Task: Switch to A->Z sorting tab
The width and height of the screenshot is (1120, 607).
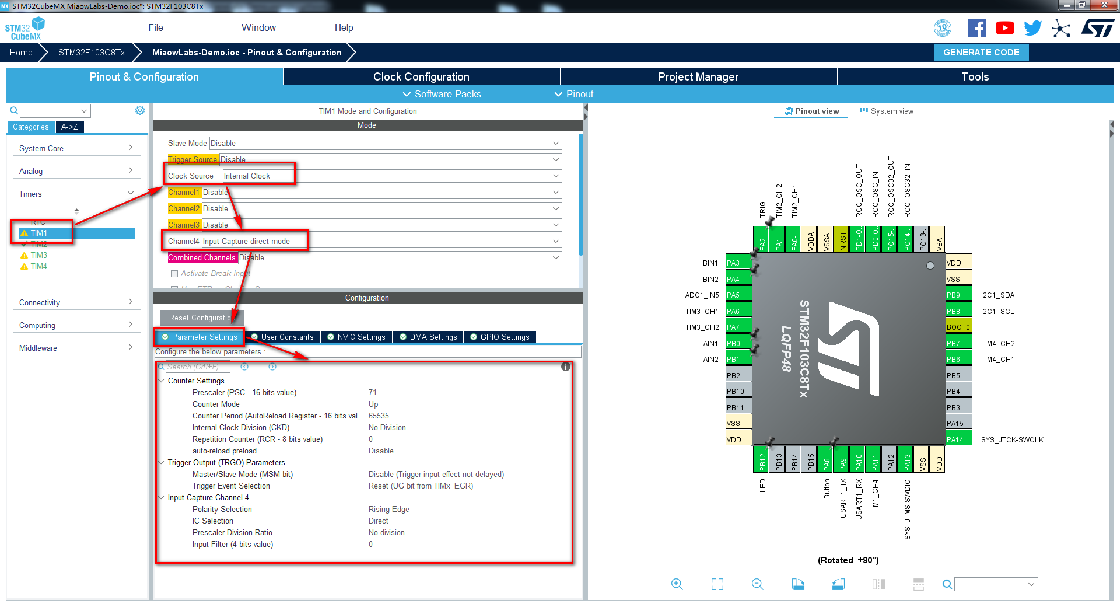Action: (x=69, y=127)
